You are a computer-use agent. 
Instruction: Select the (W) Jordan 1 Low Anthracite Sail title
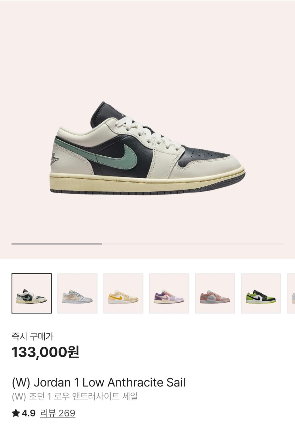99,382
